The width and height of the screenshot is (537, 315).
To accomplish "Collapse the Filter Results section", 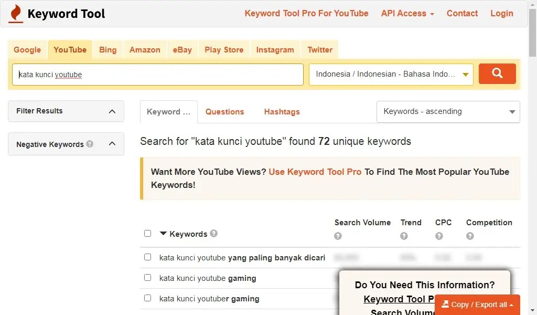I will click(x=111, y=111).
